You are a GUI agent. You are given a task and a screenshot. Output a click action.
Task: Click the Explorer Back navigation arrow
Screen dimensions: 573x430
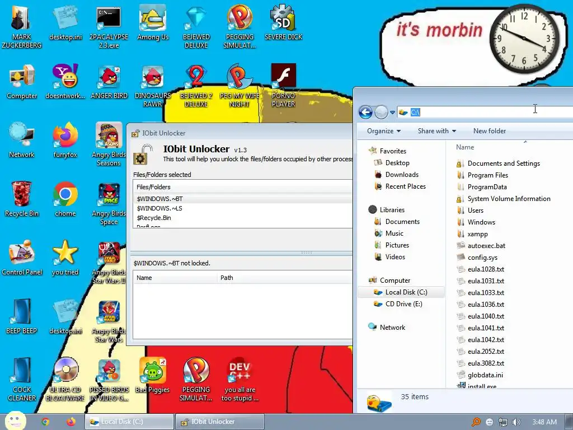365,112
